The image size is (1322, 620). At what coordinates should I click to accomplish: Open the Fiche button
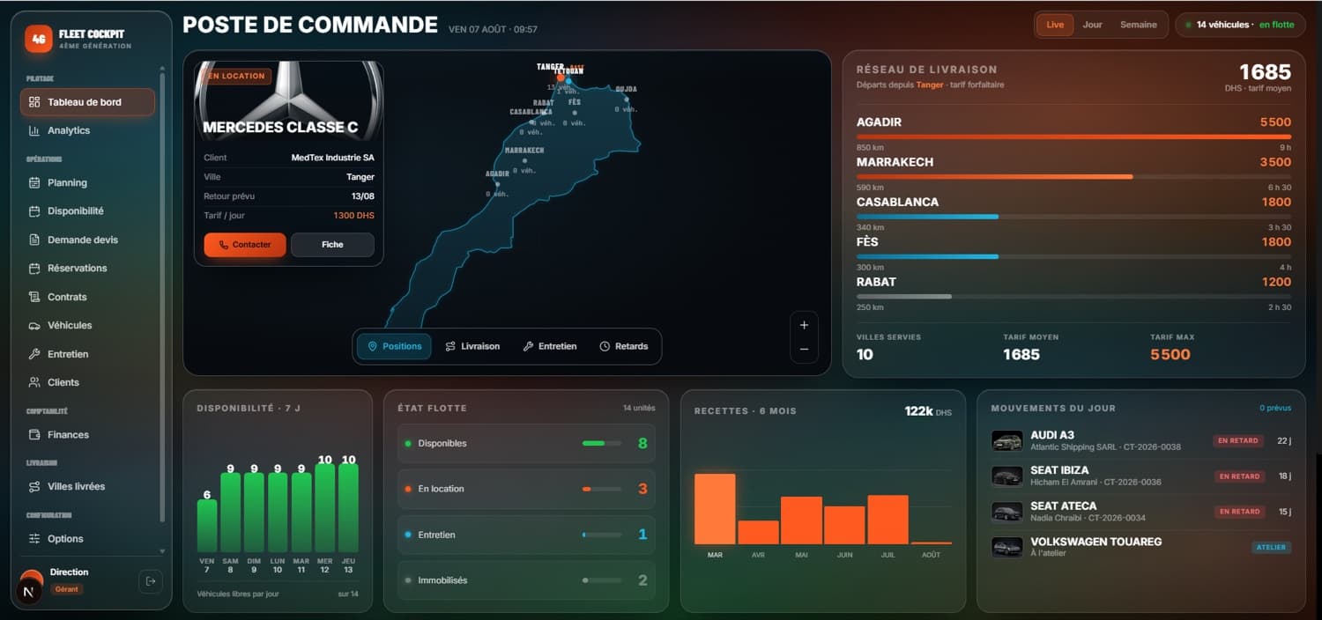[x=332, y=245]
